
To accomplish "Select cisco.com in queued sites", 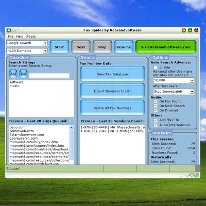I will click(x=18, y=127).
